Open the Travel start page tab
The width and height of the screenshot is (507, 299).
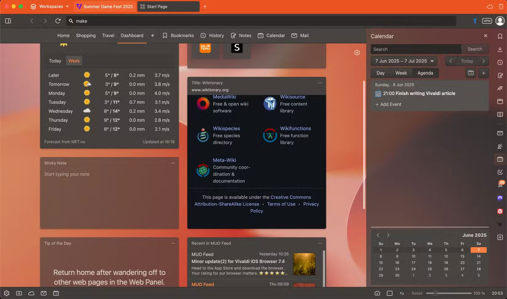coord(108,36)
